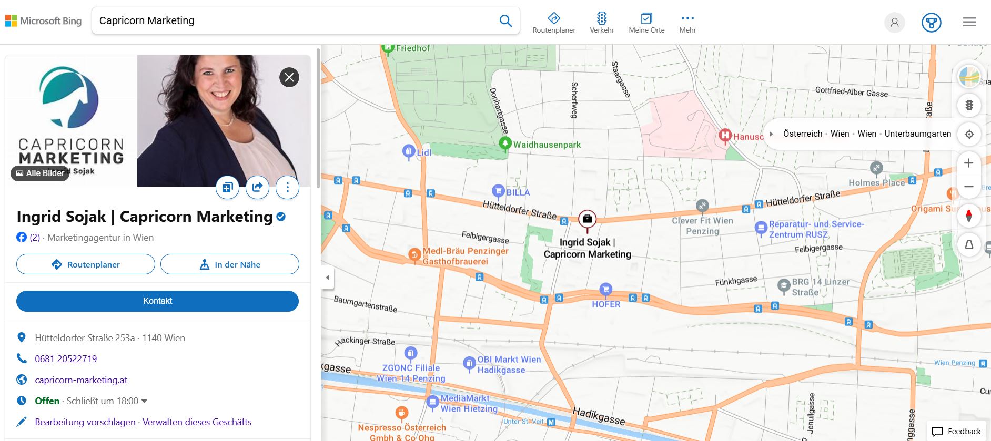Select BRG 14 Linzer Straße marker

tap(784, 285)
